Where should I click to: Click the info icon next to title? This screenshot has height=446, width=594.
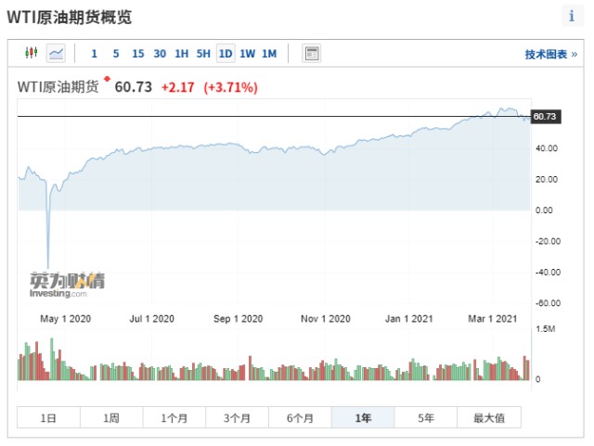(x=572, y=16)
